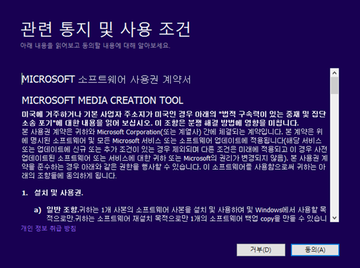This screenshot has height=268, width=360.
Task: Click the MICROSOFT 소프트웨어 사용권 계약서 heading
Action: pos(106,80)
